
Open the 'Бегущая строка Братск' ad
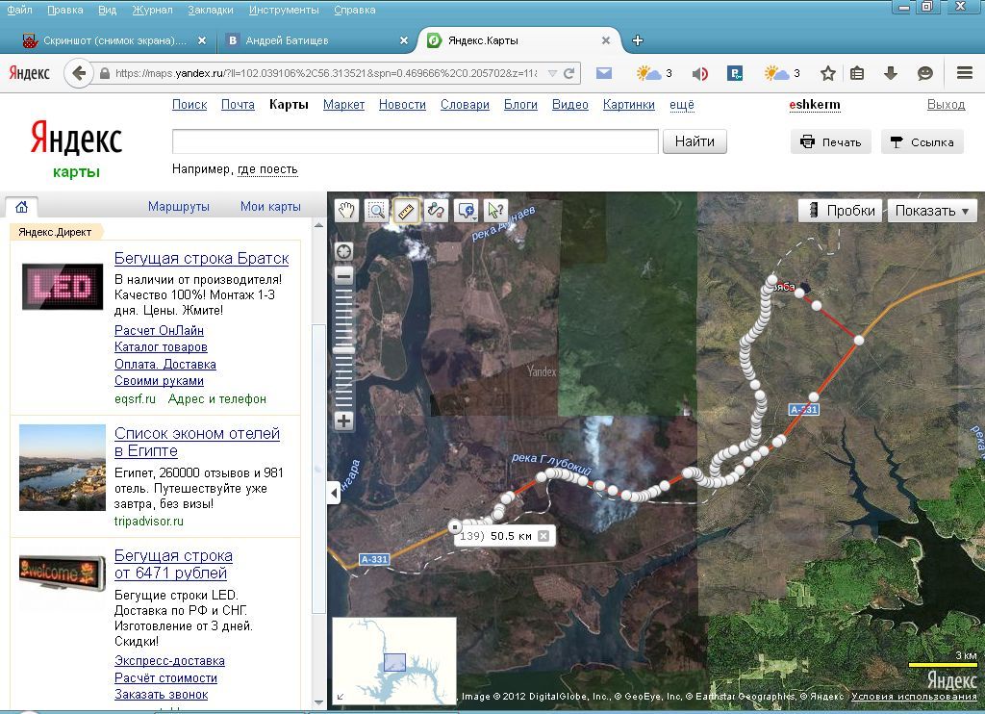point(202,258)
